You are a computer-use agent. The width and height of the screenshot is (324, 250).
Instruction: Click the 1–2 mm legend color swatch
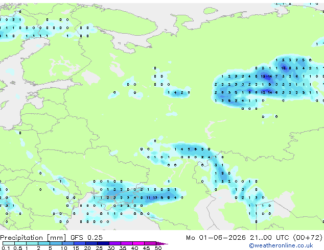point(32,243)
